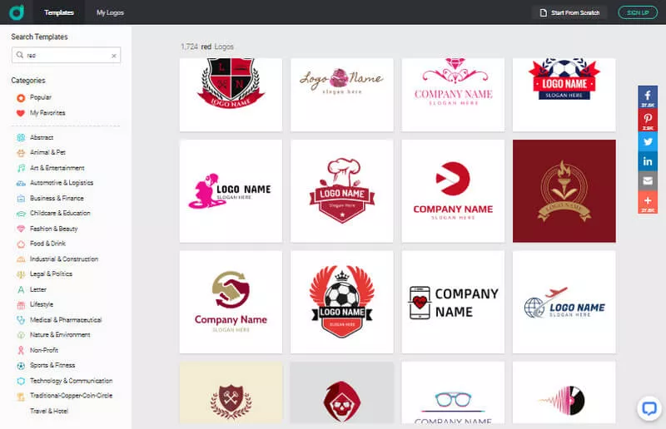Select Industrial & Construction category icon
The height and width of the screenshot is (429, 666).
click(21, 259)
